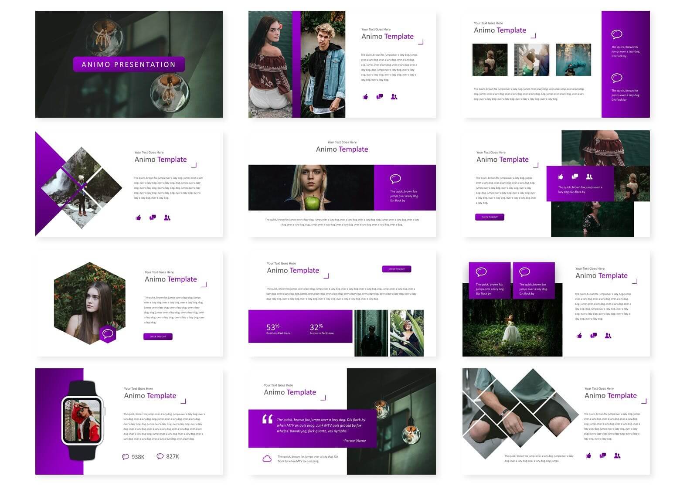Click the large quotation mark icon
680x486 pixels.
point(267,419)
